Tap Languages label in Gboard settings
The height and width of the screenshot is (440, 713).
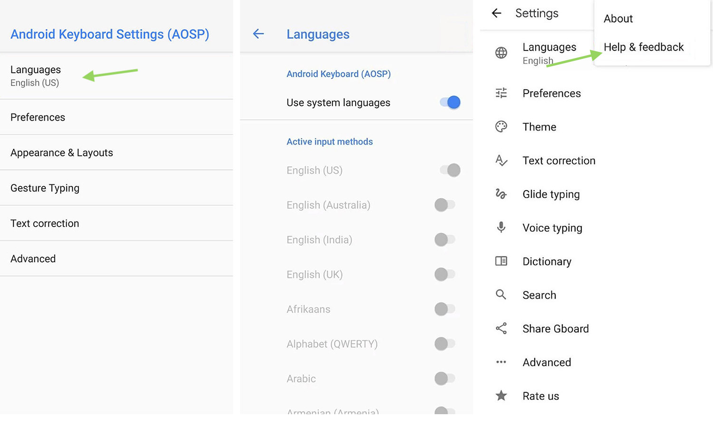coord(549,47)
